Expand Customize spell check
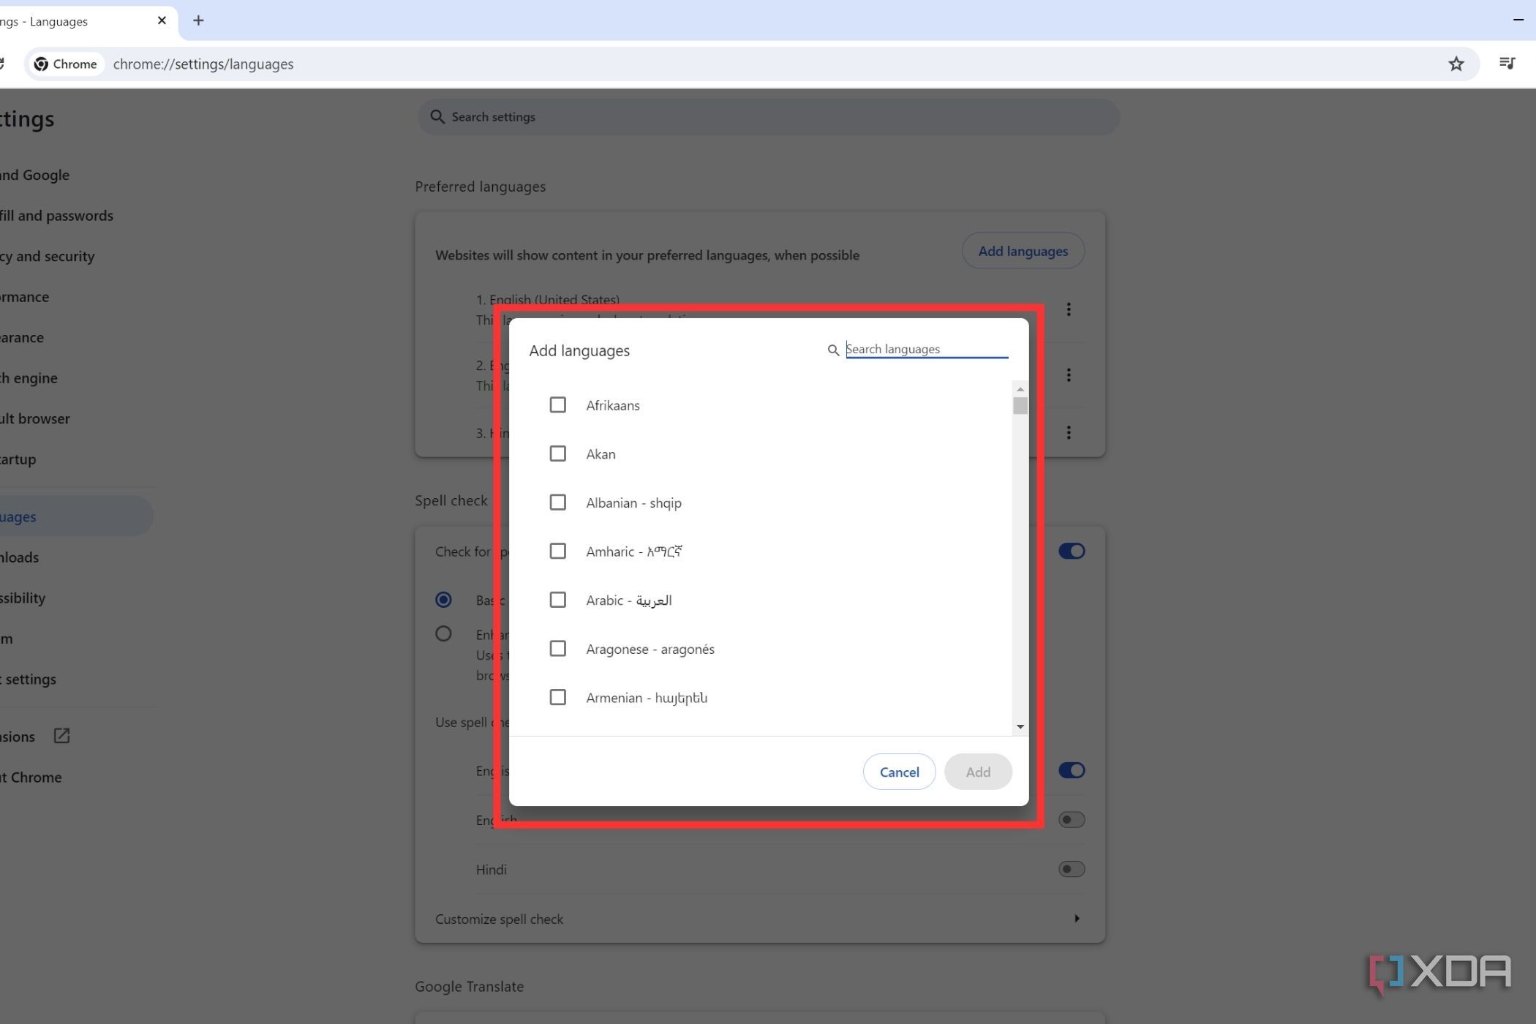Screen dimensions: 1536x1024 point(1076,919)
